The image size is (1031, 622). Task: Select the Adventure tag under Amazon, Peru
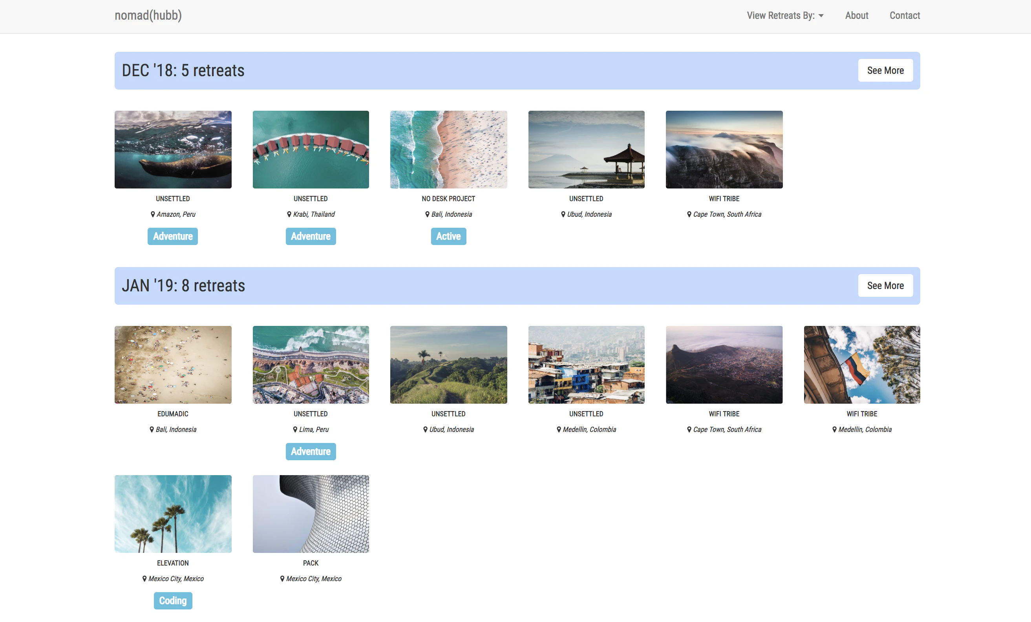172,236
